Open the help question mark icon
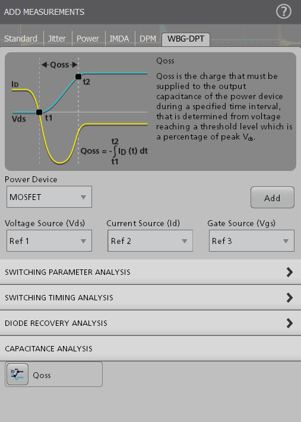Image resolution: width=301 pixels, height=422 pixels. coord(284,11)
